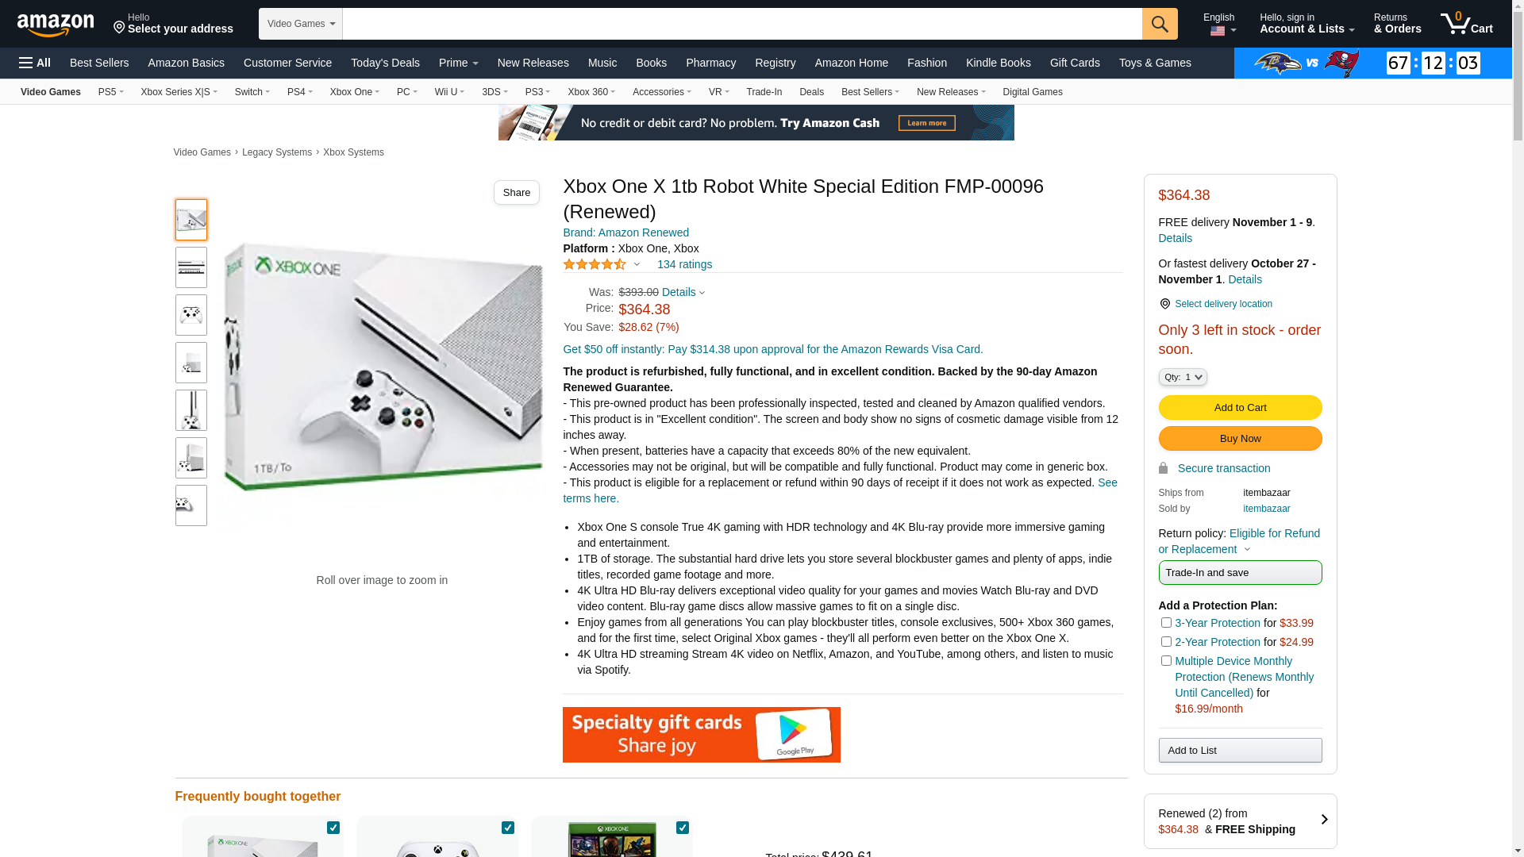Select the controller thumbnail image
Image resolution: width=1524 pixels, height=857 pixels.
191,315
